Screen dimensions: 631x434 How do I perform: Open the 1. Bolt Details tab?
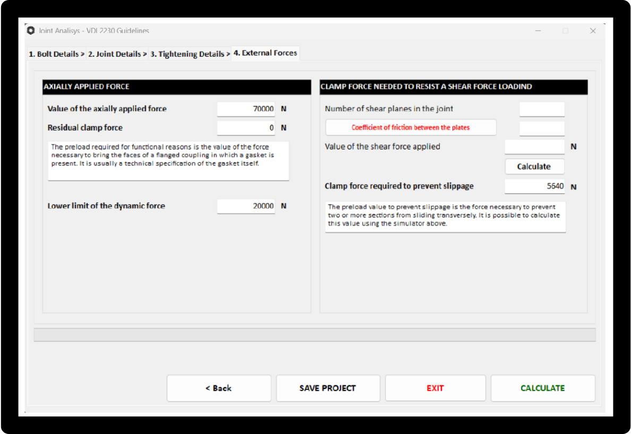pos(56,54)
